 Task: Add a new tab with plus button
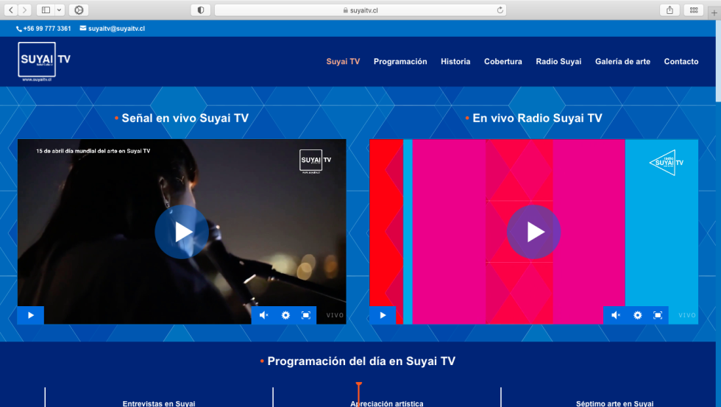(714, 13)
